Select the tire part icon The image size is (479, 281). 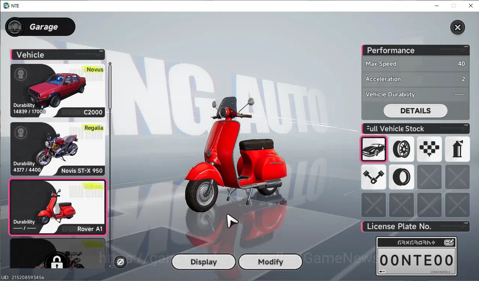click(x=402, y=177)
